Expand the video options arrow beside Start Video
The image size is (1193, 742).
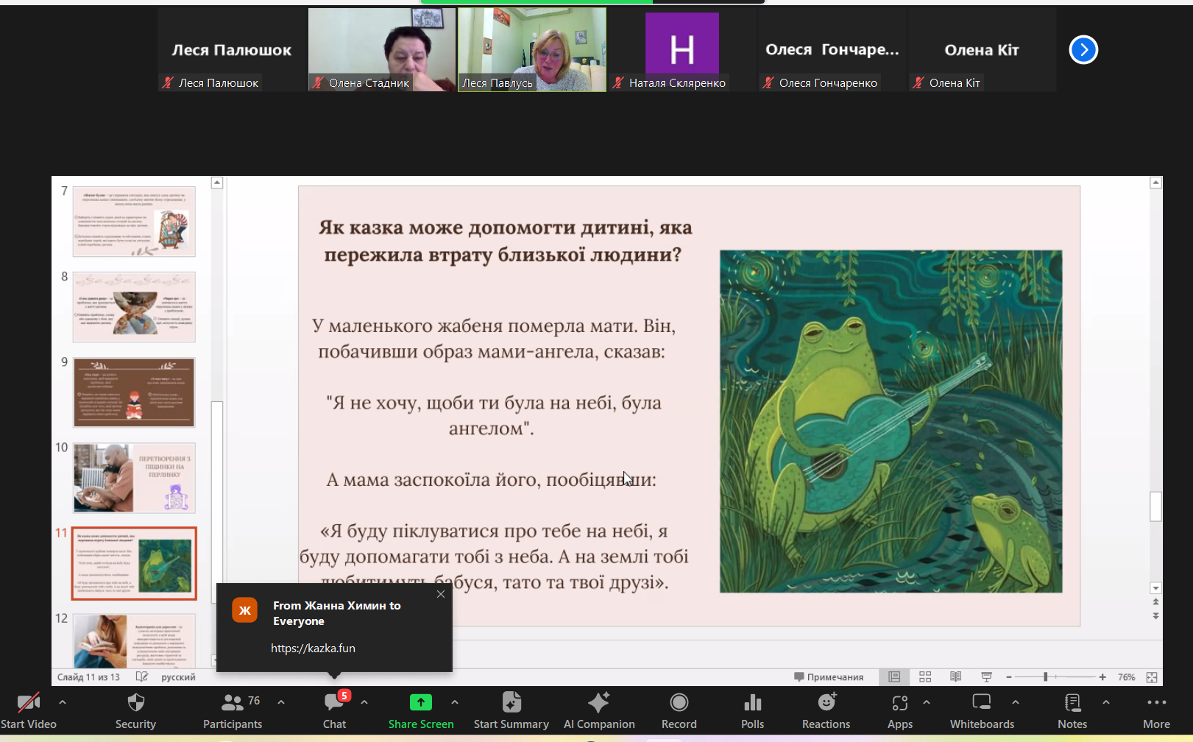coord(63,702)
